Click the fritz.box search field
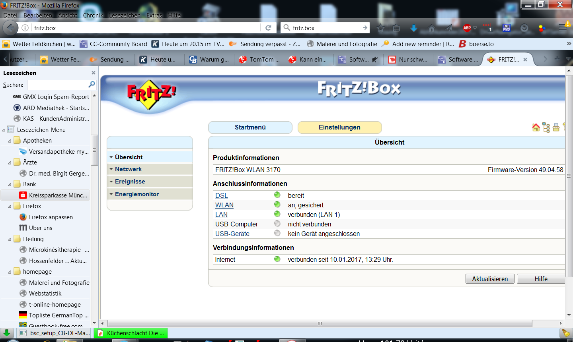This screenshot has height=342, width=573. [x=325, y=28]
